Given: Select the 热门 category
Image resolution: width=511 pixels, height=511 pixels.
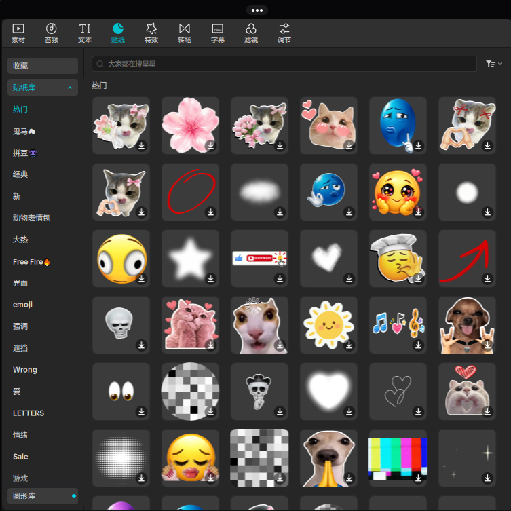Looking at the screenshot, I should (x=20, y=109).
